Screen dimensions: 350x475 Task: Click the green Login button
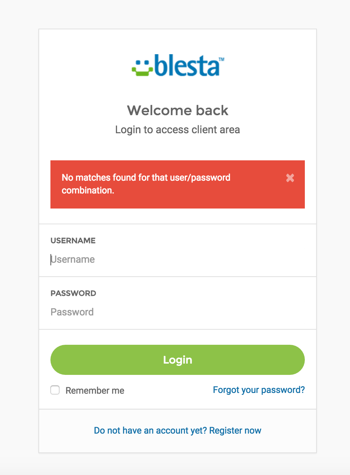pyautogui.click(x=178, y=360)
